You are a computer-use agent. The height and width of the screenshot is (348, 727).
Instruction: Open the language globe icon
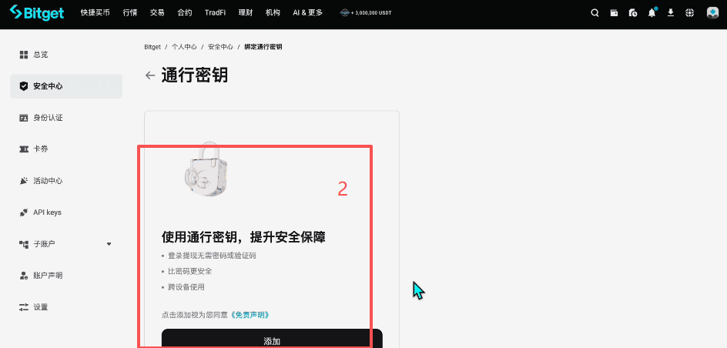(x=689, y=13)
